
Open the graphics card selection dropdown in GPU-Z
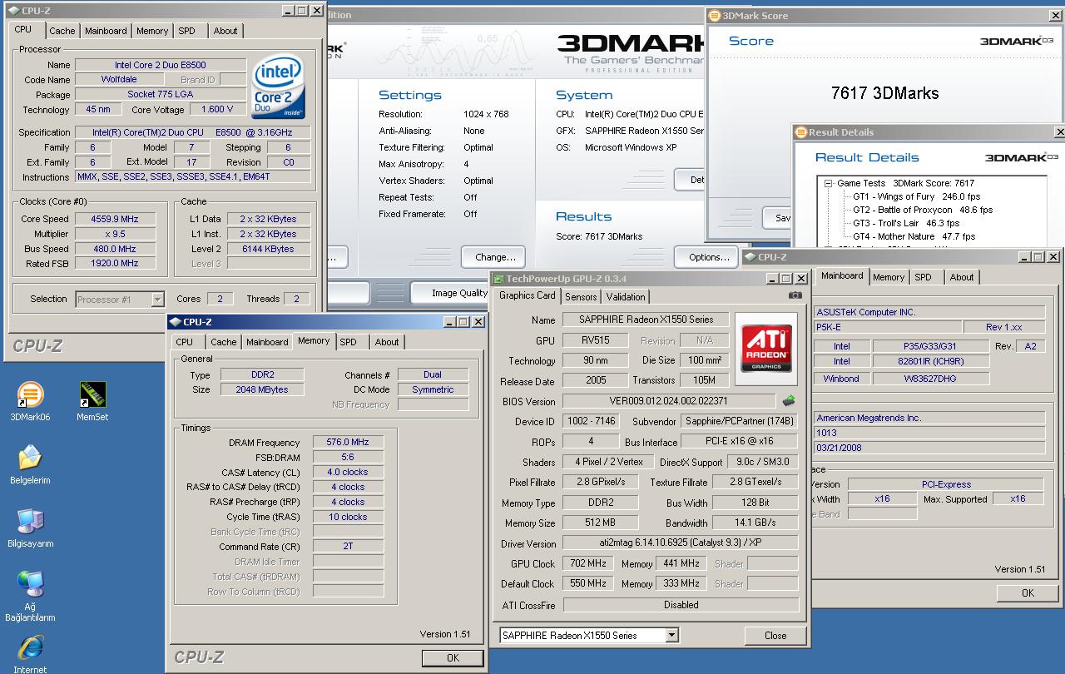coord(671,635)
